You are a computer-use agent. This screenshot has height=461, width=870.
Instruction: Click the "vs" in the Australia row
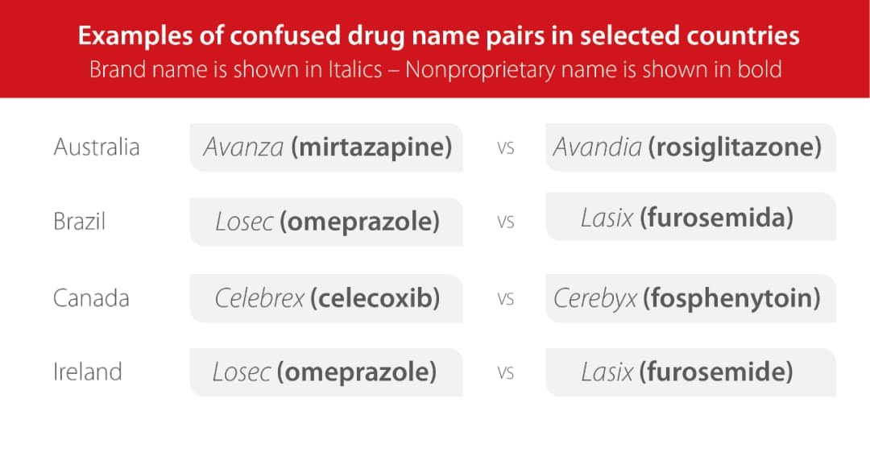click(x=505, y=148)
